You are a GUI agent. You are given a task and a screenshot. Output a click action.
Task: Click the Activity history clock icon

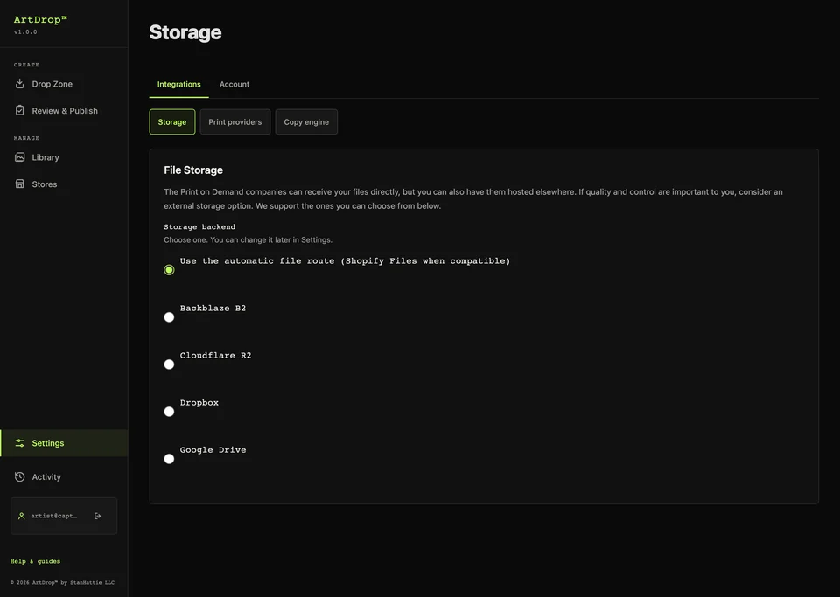(20, 476)
